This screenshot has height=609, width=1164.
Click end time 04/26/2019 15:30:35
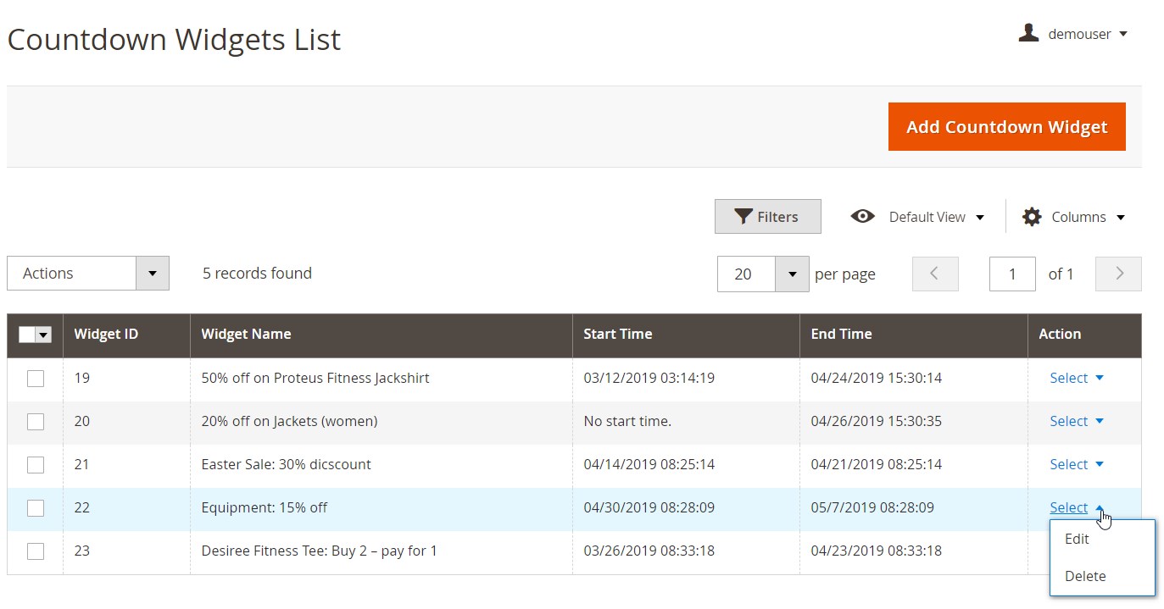(x=876, y=421)
